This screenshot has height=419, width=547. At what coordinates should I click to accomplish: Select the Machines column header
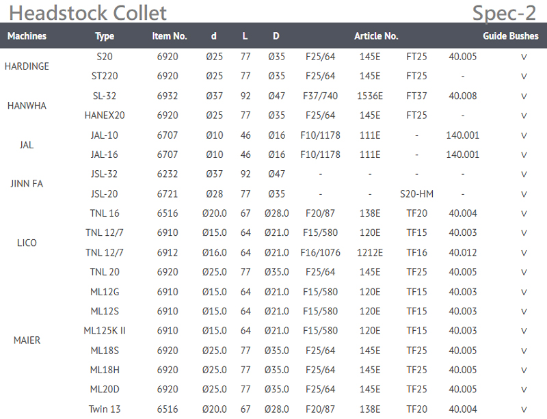coord(27,36)
